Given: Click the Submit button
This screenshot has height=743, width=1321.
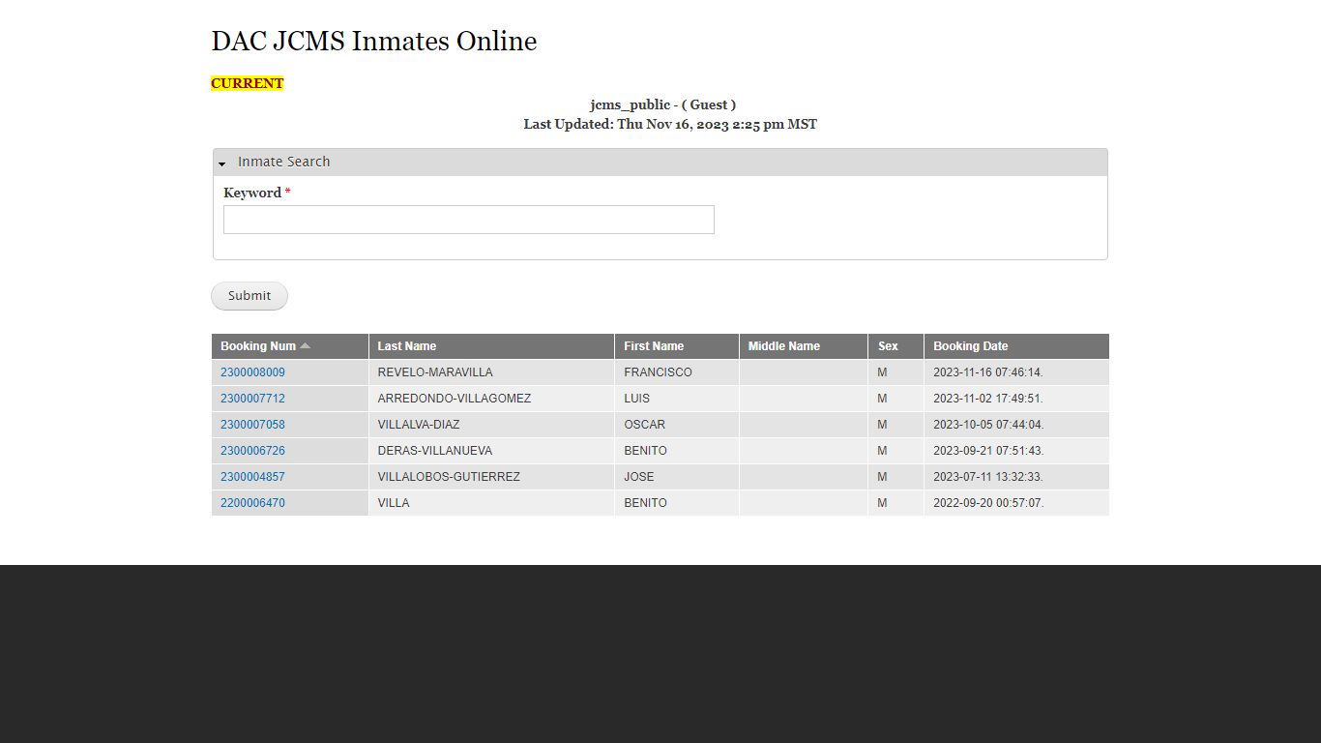Looking at the screenshot, I should coord(250,296).
